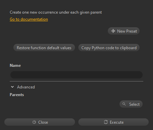
Task: Click the plus icon on New Preset
Action: 113,31
